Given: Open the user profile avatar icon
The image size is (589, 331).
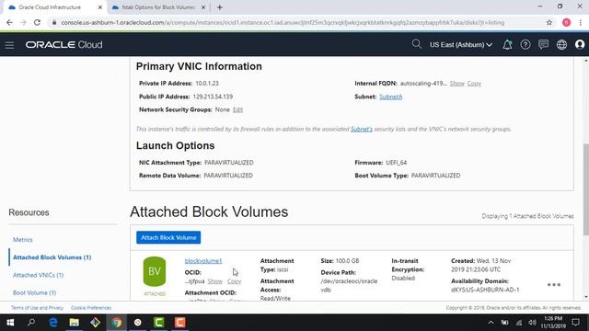Looking at the screenshot, I should [x=580, y=45].
